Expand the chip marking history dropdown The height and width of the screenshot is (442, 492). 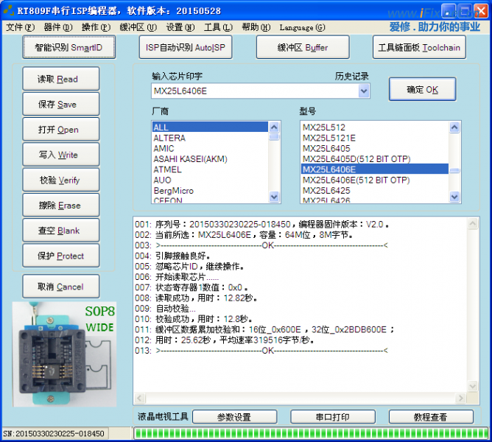pos(364,91)
